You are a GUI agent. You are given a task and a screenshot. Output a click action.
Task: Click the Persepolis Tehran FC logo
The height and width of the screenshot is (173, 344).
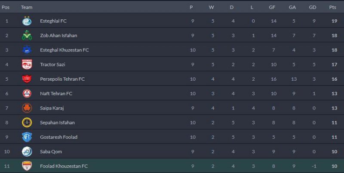pyautogui.click(x=27, y=79)
